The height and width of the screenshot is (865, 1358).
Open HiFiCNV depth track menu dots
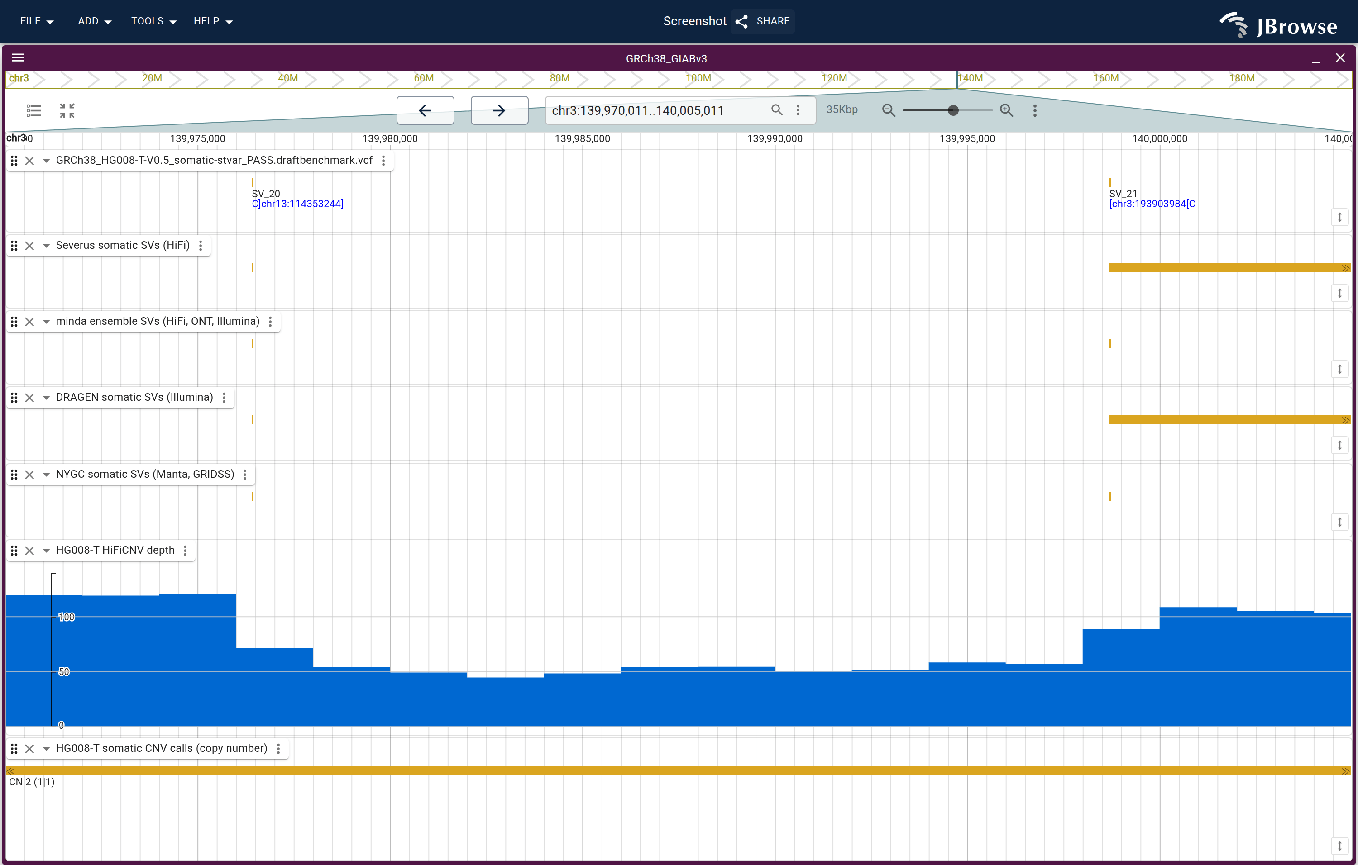(185, 551)
